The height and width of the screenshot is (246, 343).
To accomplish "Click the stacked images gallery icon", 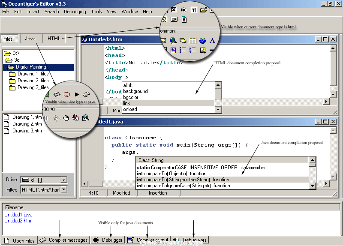I will (183, 41).
